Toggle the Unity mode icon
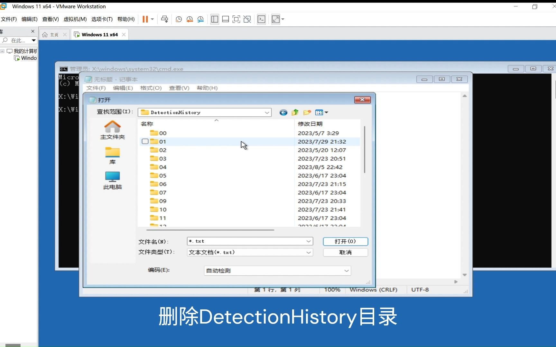The image size is (556, 347). click(247, 19)
